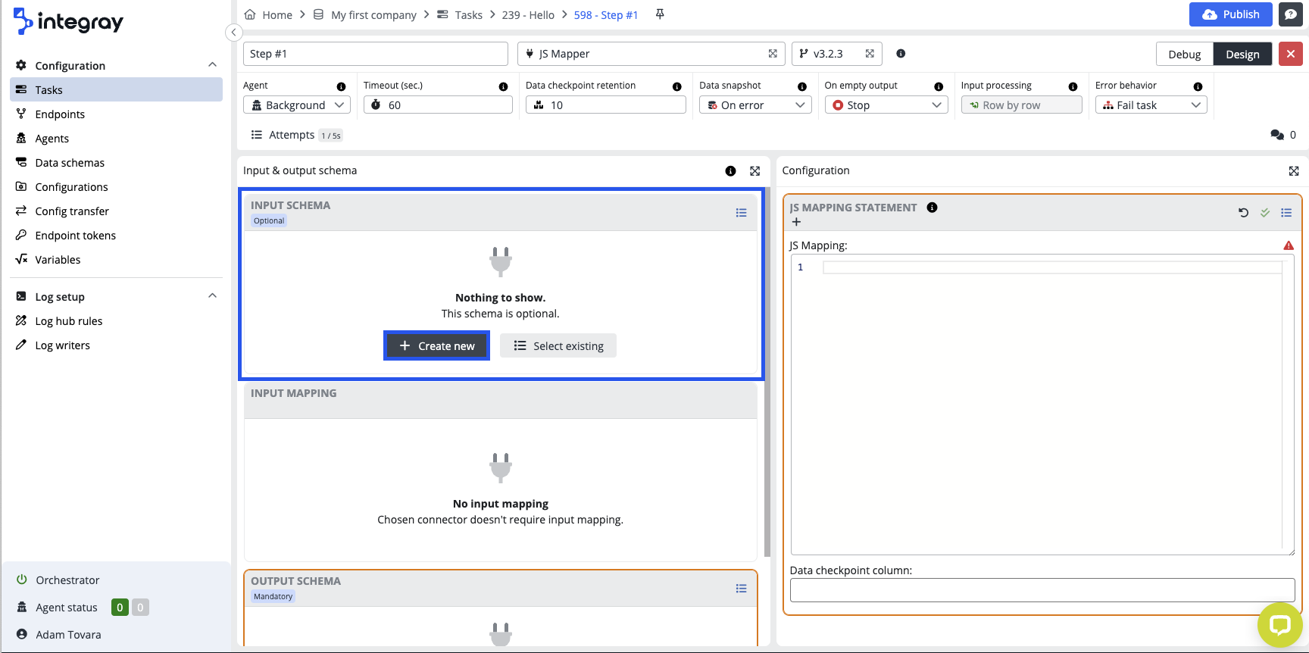Expand the Input & output schema panel
Screen dimensions: 1309x653
[x=754, y=171]
